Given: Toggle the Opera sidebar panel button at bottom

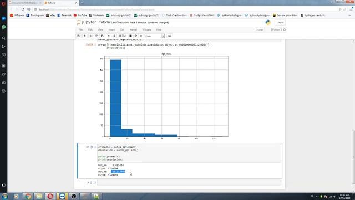Looking at the screenshot, I should (4, 185).
